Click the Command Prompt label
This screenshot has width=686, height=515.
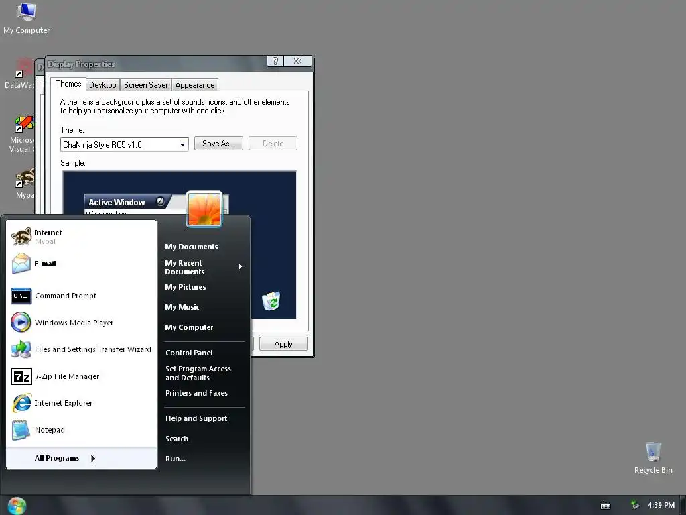pyautogui.click(x=66, y=296)
